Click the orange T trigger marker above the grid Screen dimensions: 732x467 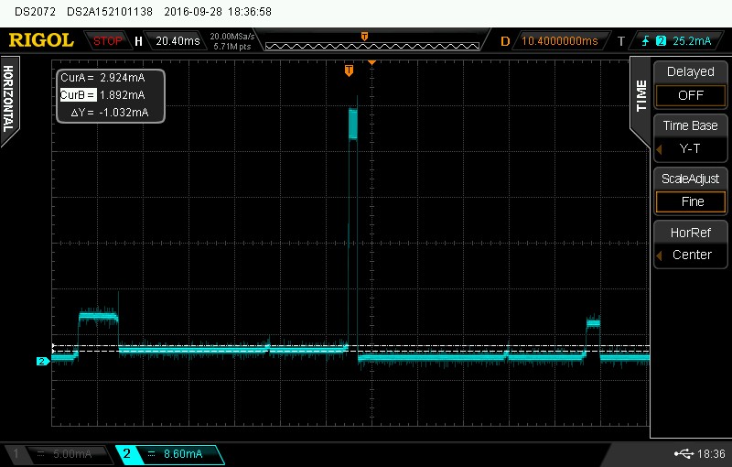(x=349, y=71)
